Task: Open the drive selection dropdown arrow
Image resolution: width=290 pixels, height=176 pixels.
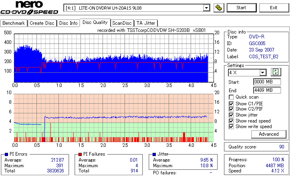Action: coord(206,8)
